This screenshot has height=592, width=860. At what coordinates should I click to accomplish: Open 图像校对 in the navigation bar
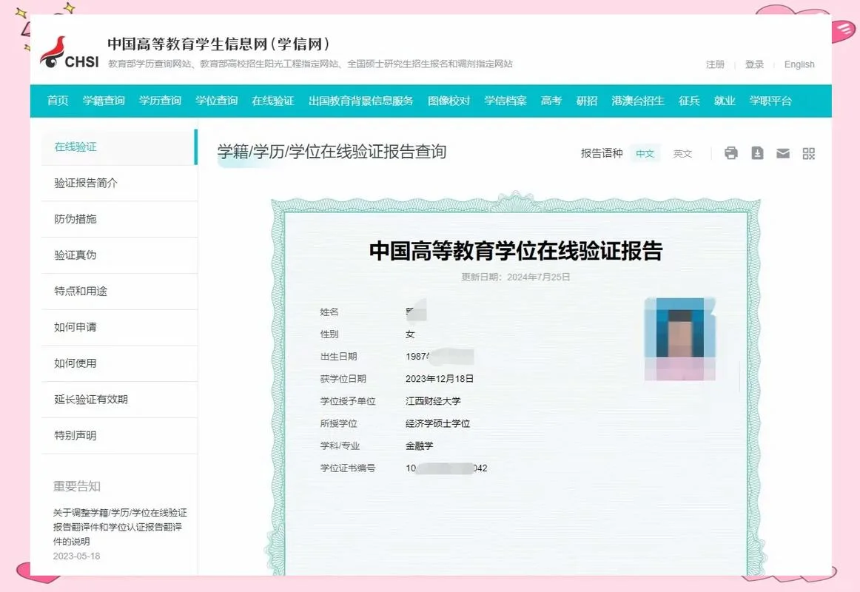[449, 101]
